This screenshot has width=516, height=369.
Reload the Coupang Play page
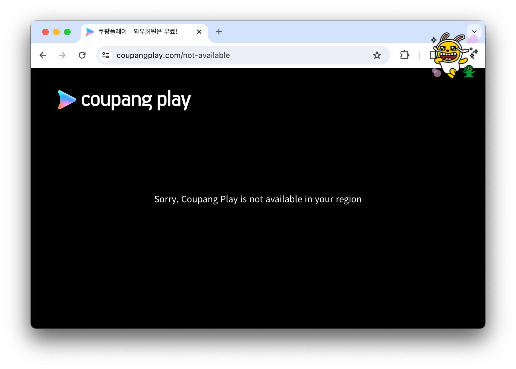[x=82, y=55]
